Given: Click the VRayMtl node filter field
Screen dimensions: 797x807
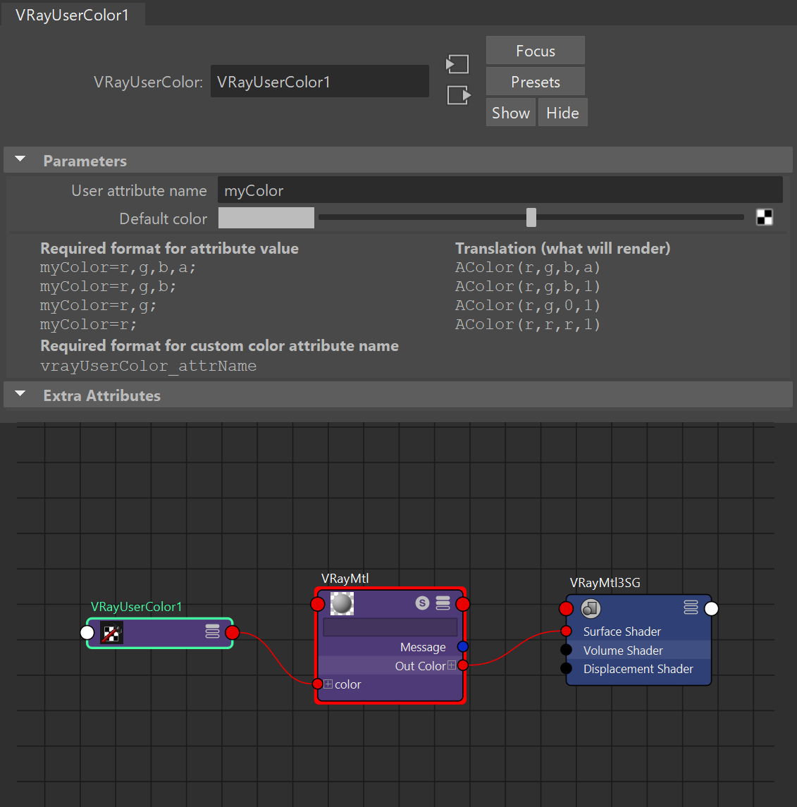Looking at the screenshot, I should point(390,627).
